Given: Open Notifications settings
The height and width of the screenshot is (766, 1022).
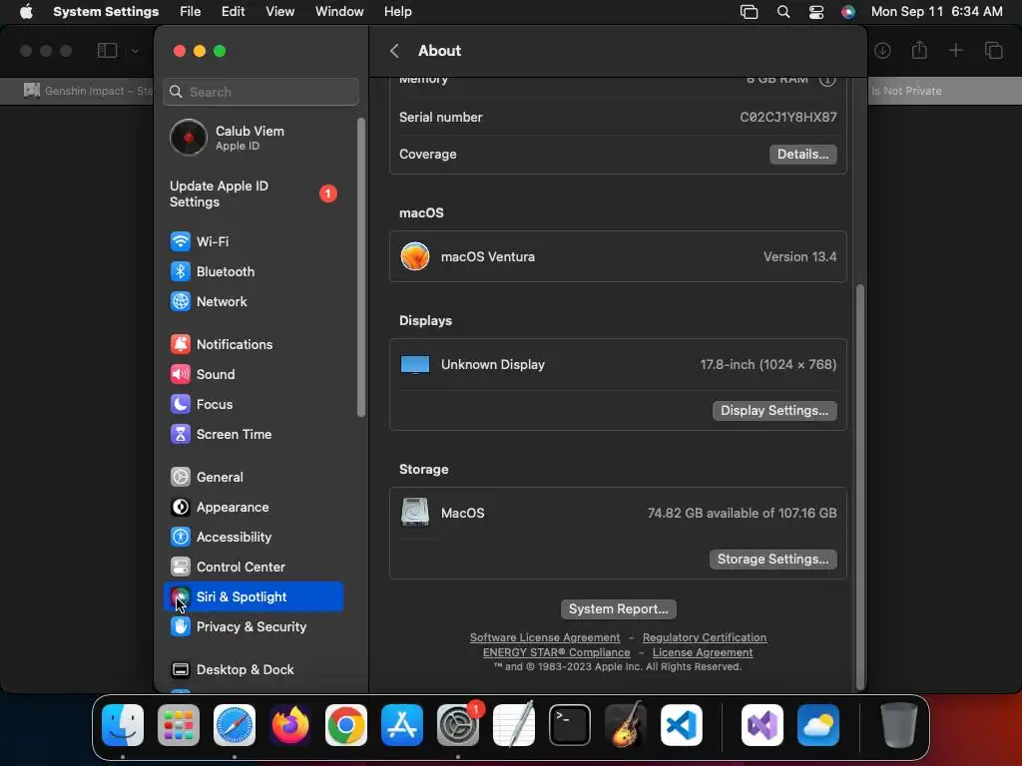Looking at the screenshot, I should [253, 344].
